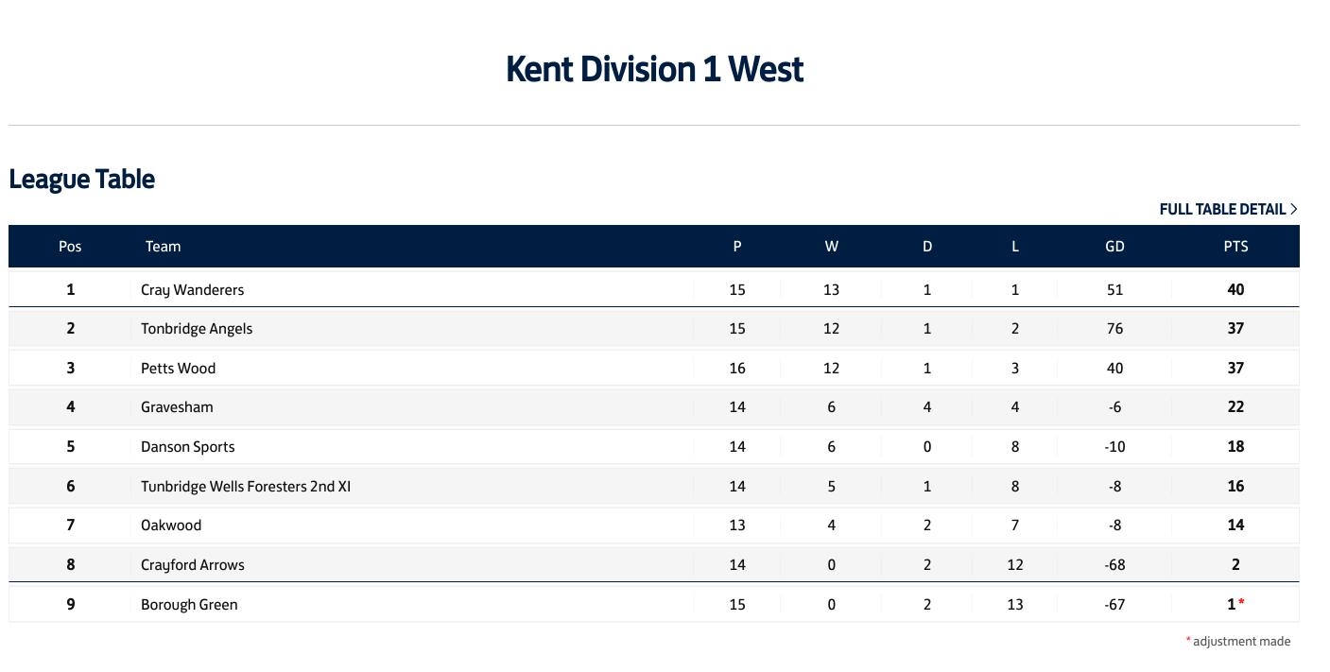Select the Oakwood team row
Viewport: 1330px width, 672px height.
point(654,526)
